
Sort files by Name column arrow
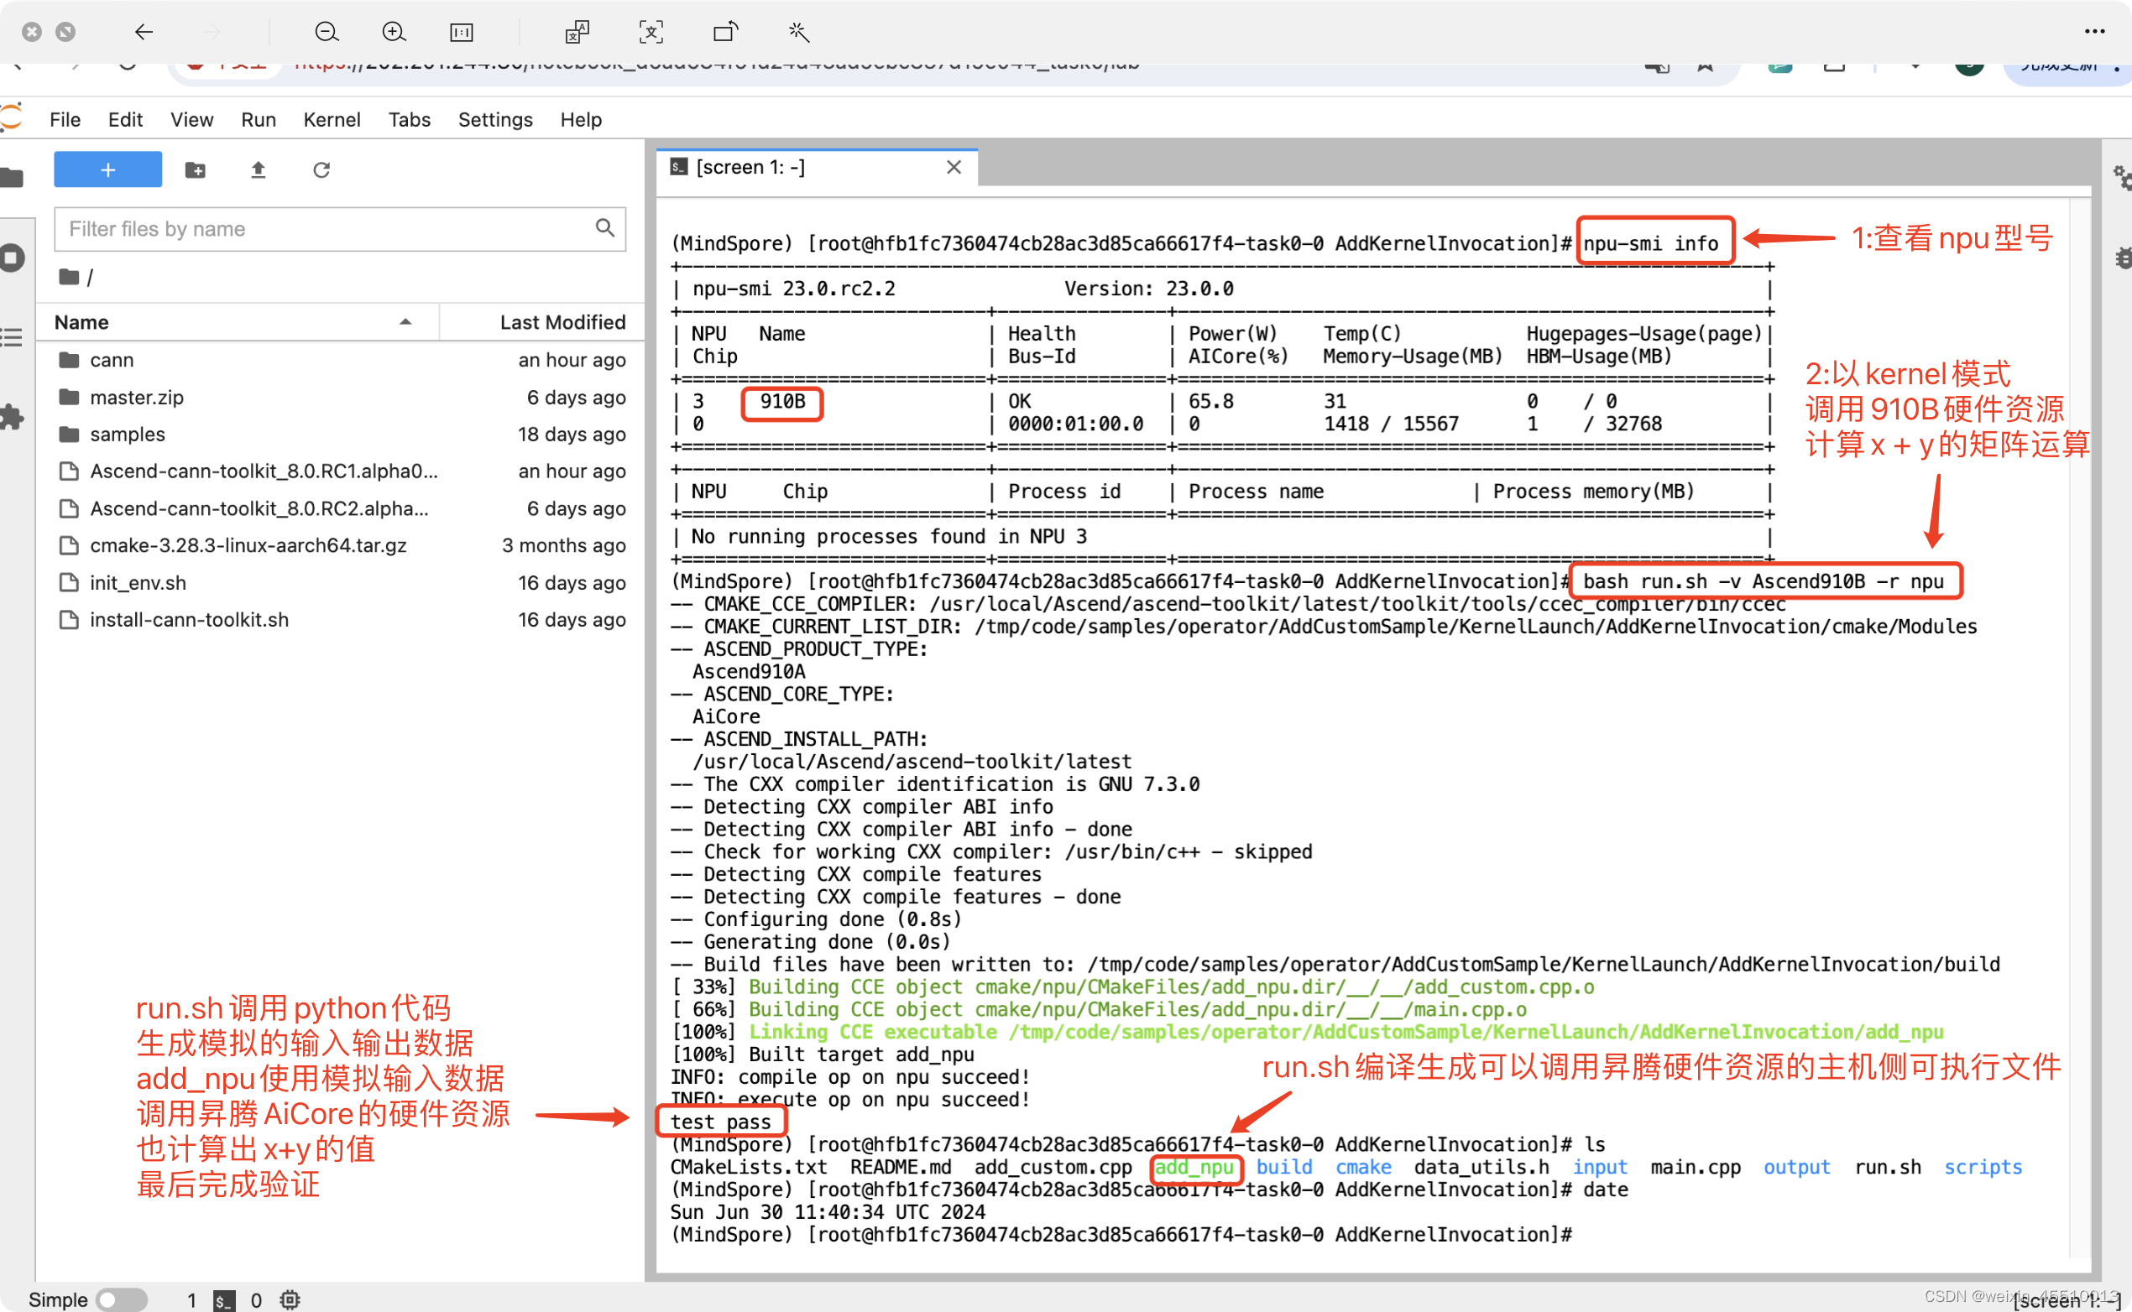click(x=405, y=322)
